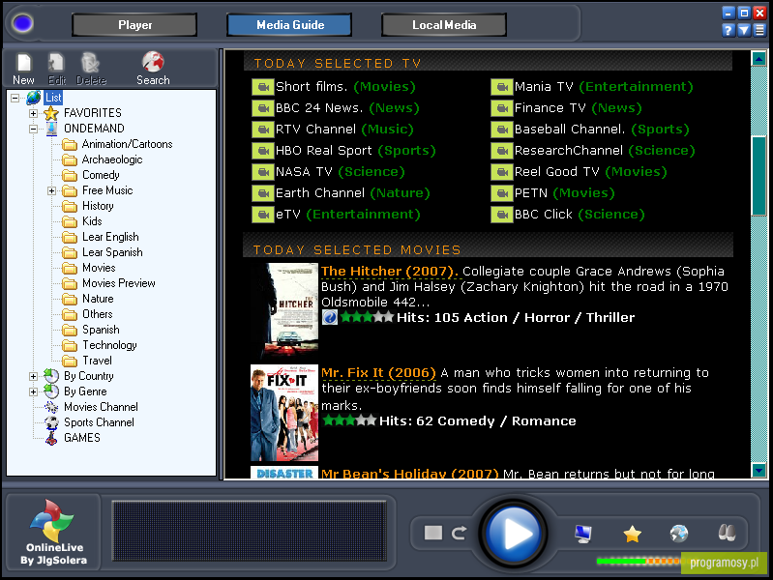Image resolution: width=773 pixels, height=580 pixels.
Task: Click camera icon beside Finance TV
Action: [502, 108]
